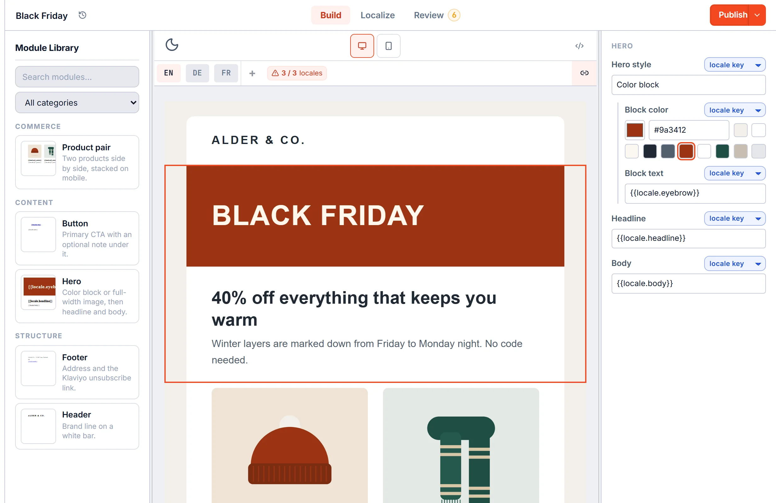
Task: Switch to mobile preview
Action: click(388, 46)
